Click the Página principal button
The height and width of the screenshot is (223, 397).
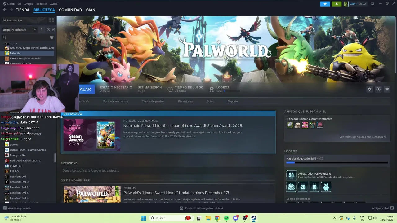[24, 20]
